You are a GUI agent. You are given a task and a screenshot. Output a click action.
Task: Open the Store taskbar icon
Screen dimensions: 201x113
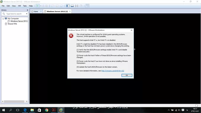pyautogui.click(x=39, y=110)
